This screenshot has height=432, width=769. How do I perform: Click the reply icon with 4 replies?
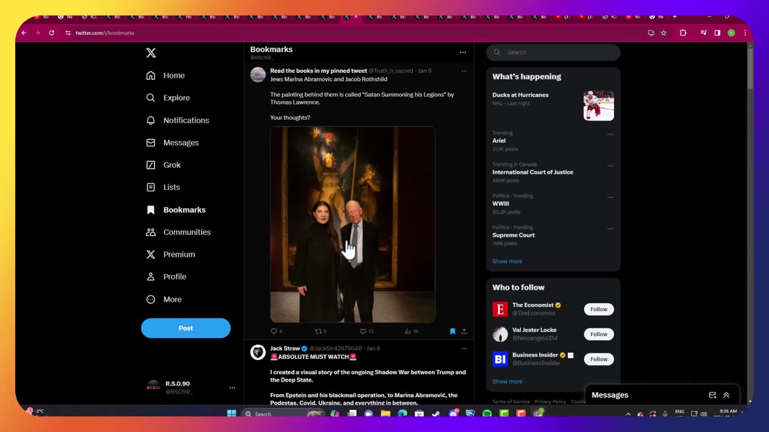pos(274,331)
